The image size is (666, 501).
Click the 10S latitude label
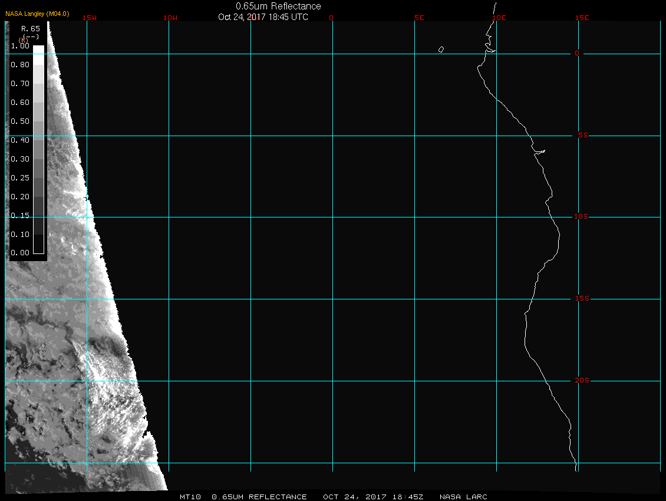(x=581, y=217)
